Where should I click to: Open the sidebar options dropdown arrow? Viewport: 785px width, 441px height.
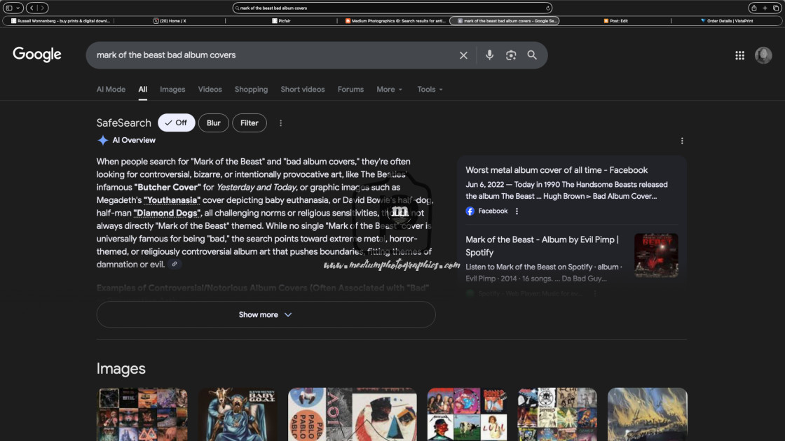(18, 8)
